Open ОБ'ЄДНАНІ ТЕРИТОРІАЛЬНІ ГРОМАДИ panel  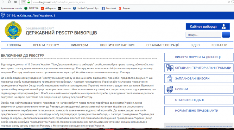(x=199, y=68)
